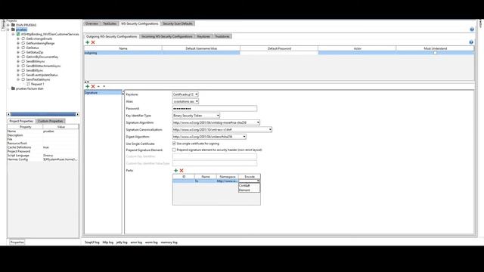Open the Keystores tab
This screenshot has height=272, width=484.
(x=203, y=36)
